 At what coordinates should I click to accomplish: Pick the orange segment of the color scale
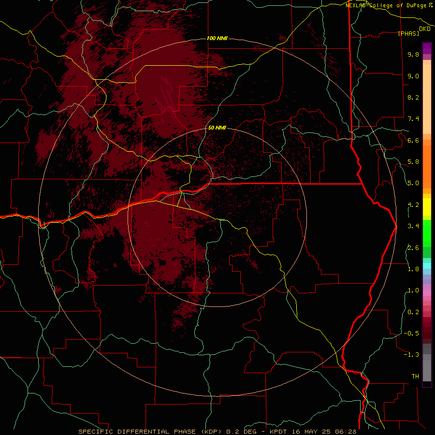point(427,167)
